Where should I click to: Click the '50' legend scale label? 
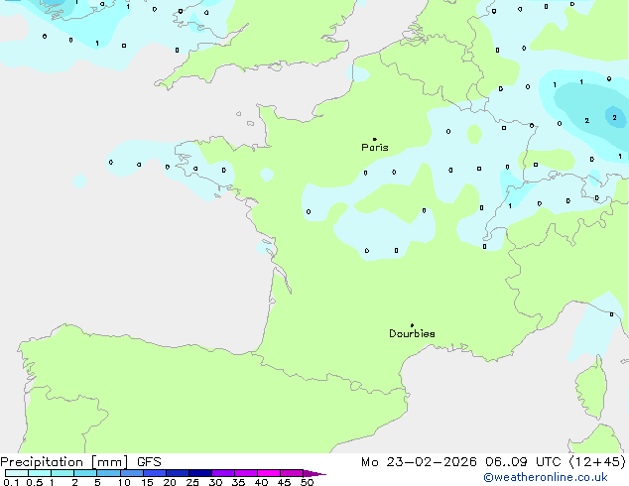307,482
